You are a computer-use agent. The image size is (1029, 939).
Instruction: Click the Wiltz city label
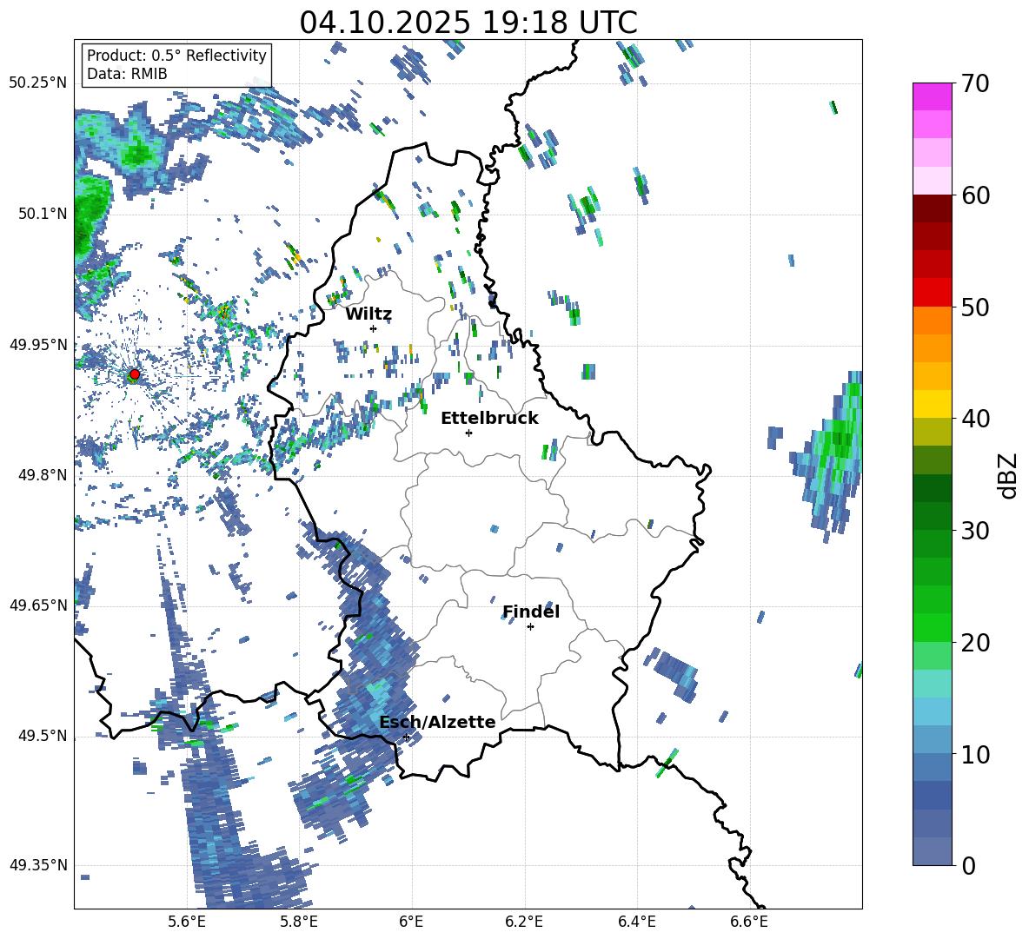(x=368, y=314)
